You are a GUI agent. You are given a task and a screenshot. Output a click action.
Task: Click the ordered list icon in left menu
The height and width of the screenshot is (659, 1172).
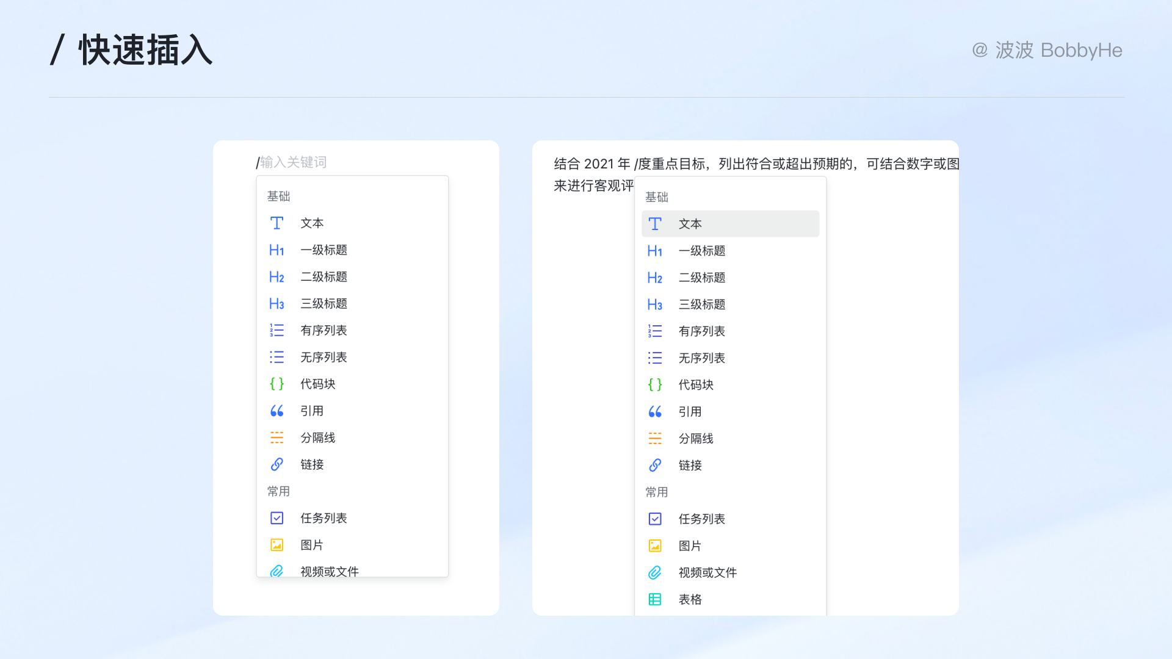[x=277, y=330]
